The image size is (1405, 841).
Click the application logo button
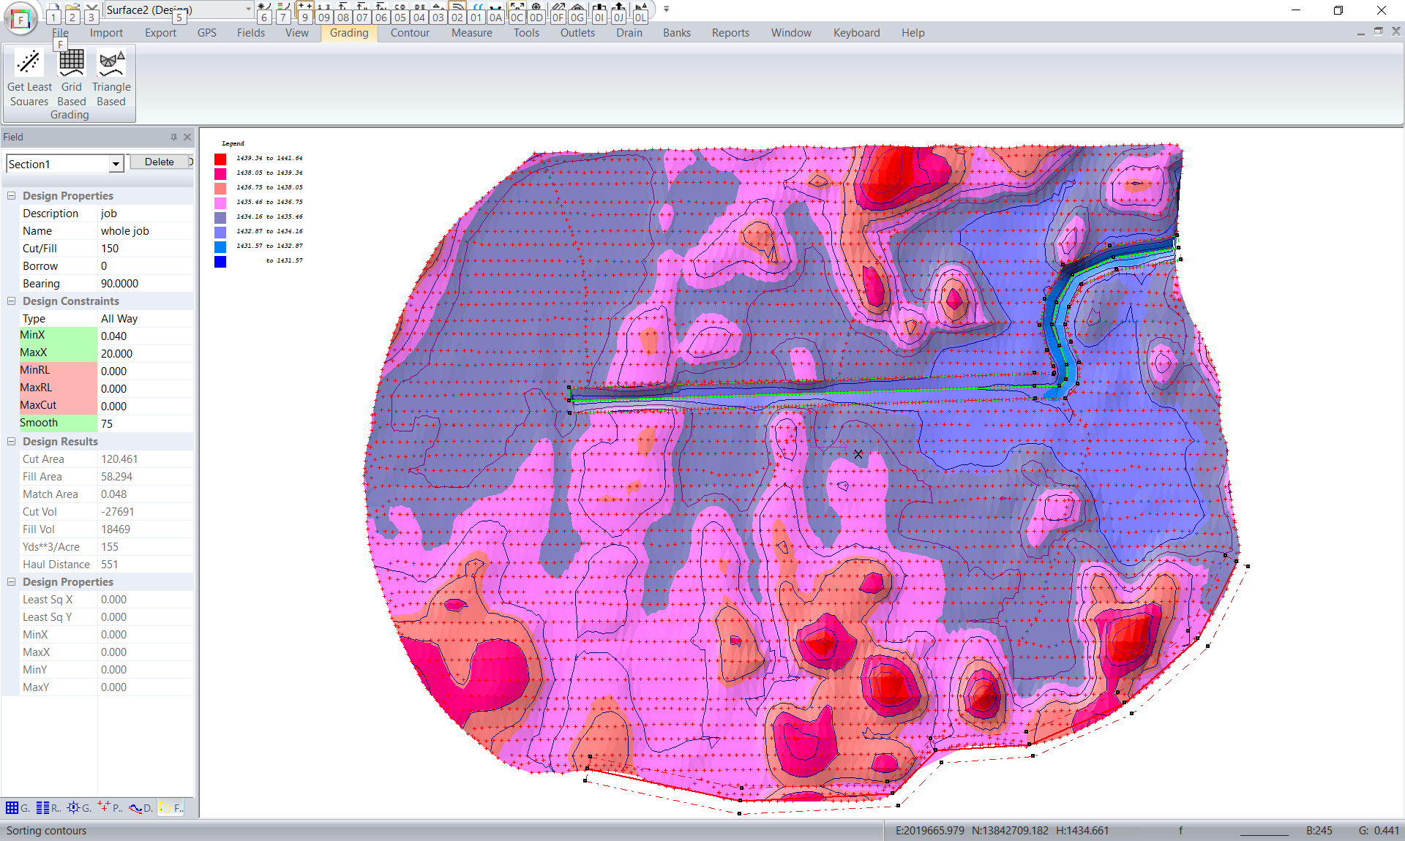point(20,19)
